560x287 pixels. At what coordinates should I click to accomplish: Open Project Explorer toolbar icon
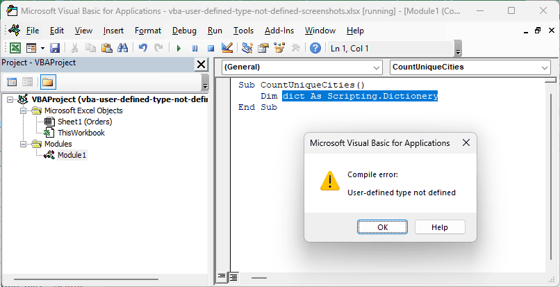(x=247, y=48)
